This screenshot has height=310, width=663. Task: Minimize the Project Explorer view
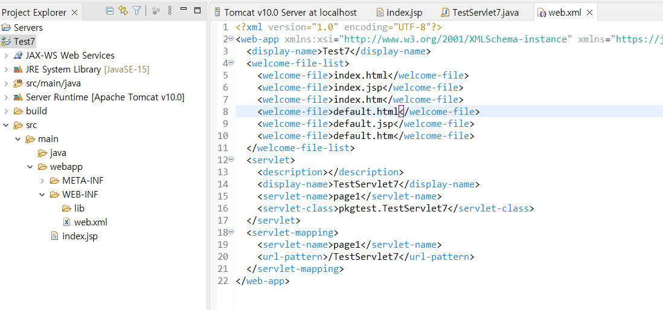click(184, 9)
